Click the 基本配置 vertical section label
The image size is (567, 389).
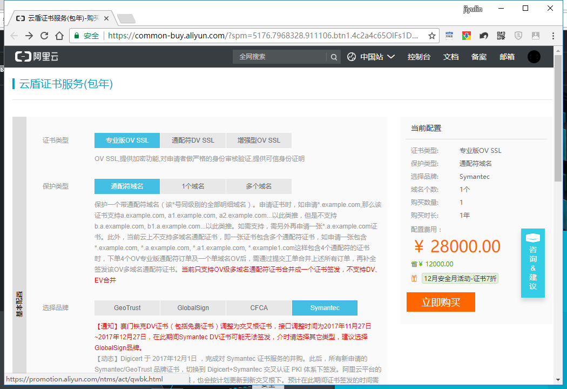click(19, 304)
